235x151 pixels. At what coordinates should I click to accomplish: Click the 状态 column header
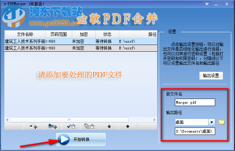107,34
